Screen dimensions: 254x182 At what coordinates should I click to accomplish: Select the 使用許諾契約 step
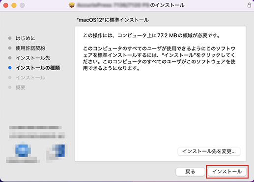click(30, 48)
